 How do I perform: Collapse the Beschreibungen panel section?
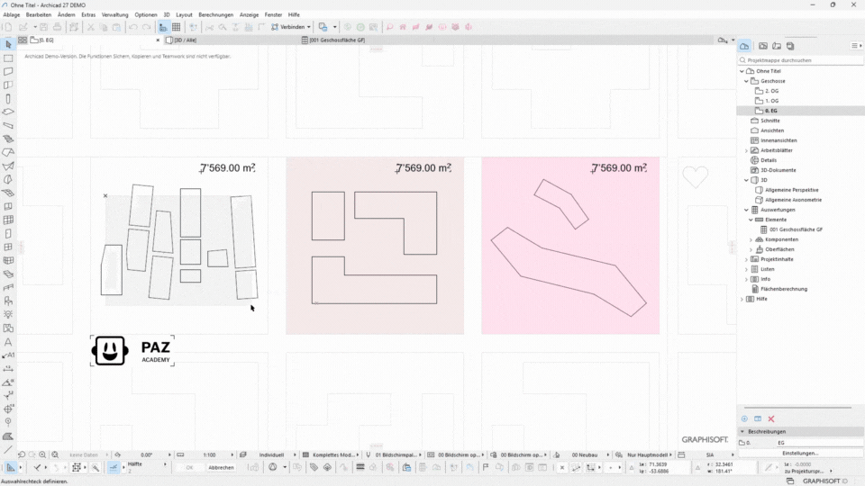coord(742,431)
